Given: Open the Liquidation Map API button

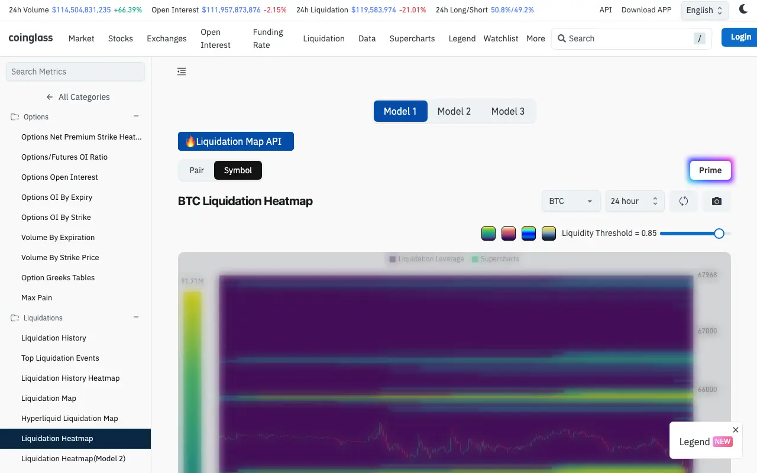Looking at the screenshot, I should click(x=236, y=141).
